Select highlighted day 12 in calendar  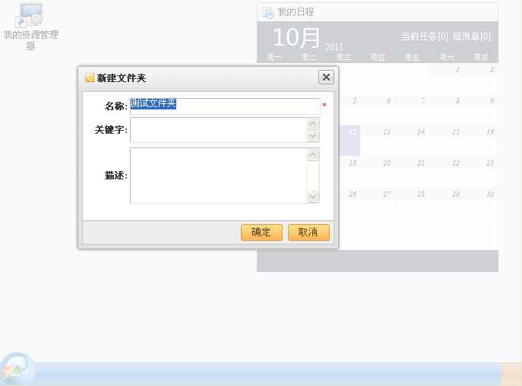click(x=350, y=141)
